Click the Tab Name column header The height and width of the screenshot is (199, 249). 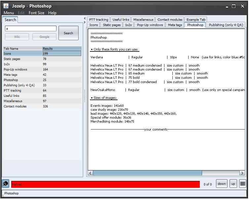coord(23,49)
